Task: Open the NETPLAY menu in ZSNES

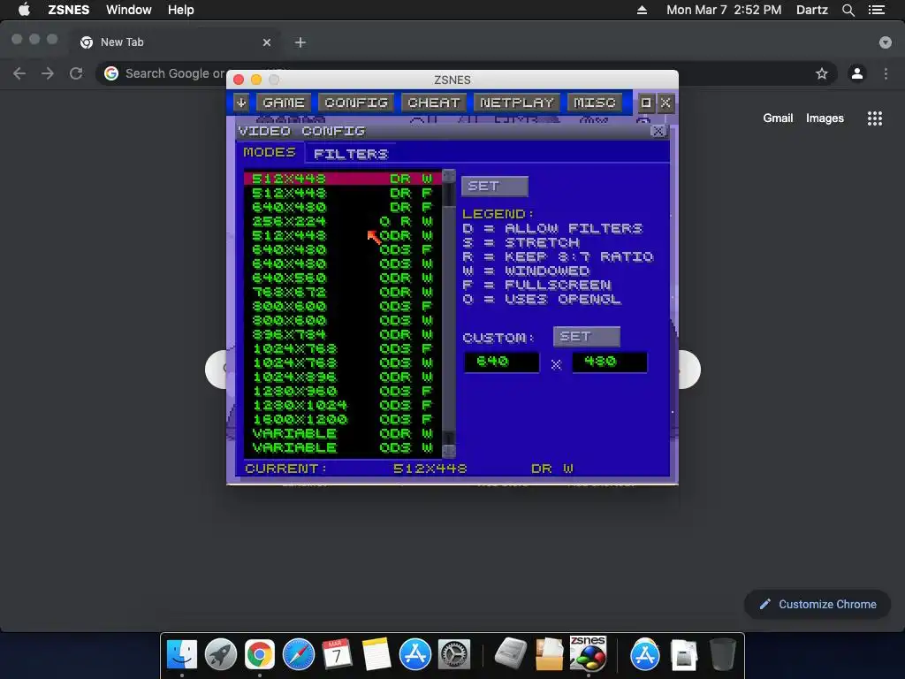Action: click(x=517, y=103)
